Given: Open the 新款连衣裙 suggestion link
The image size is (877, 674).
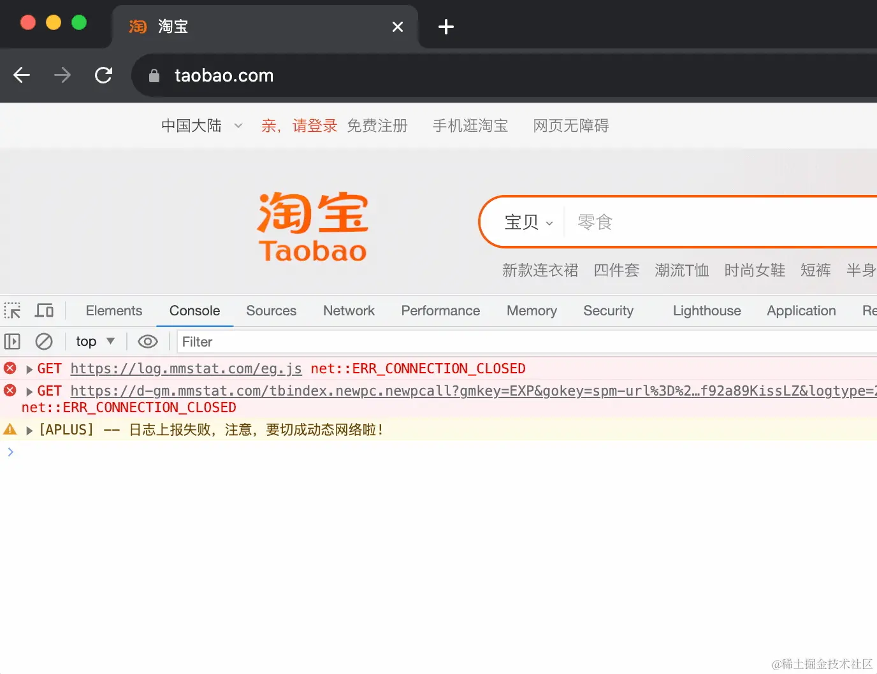Looking at the screenshot, I should point(540,270).
